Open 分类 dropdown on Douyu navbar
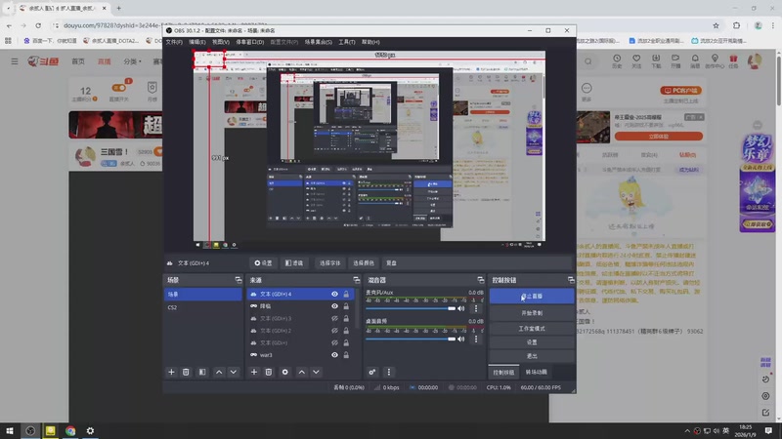The image size is (782, 439). pos(132,61)
